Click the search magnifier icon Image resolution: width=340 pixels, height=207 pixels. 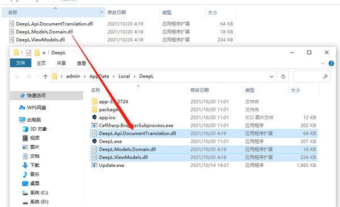(325, 76)
